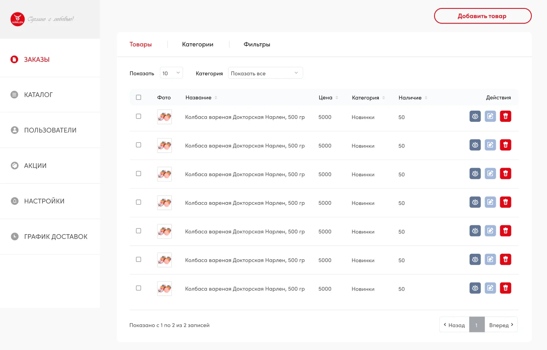Delete the first product row
The width and height of the screenshot is (547, 350).
(x=505, y=116)
